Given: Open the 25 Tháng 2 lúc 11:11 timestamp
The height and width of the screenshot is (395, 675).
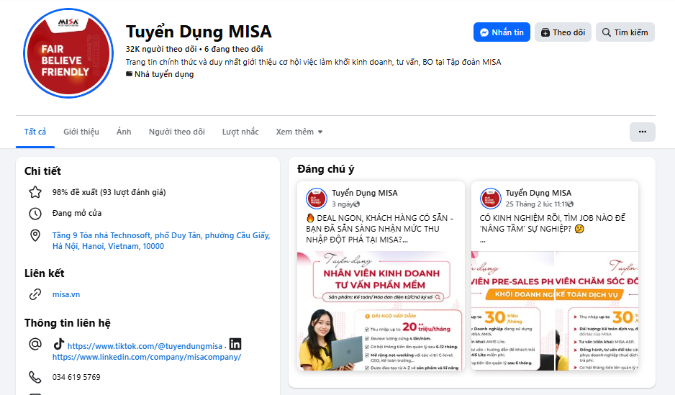Looking at the screenshot, I should tap(536, 204).
